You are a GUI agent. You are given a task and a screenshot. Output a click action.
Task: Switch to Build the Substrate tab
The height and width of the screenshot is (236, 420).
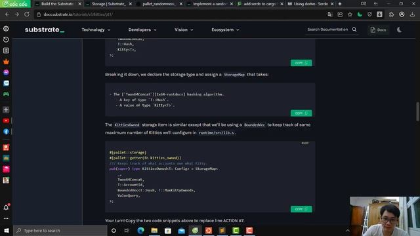(58, 4)
